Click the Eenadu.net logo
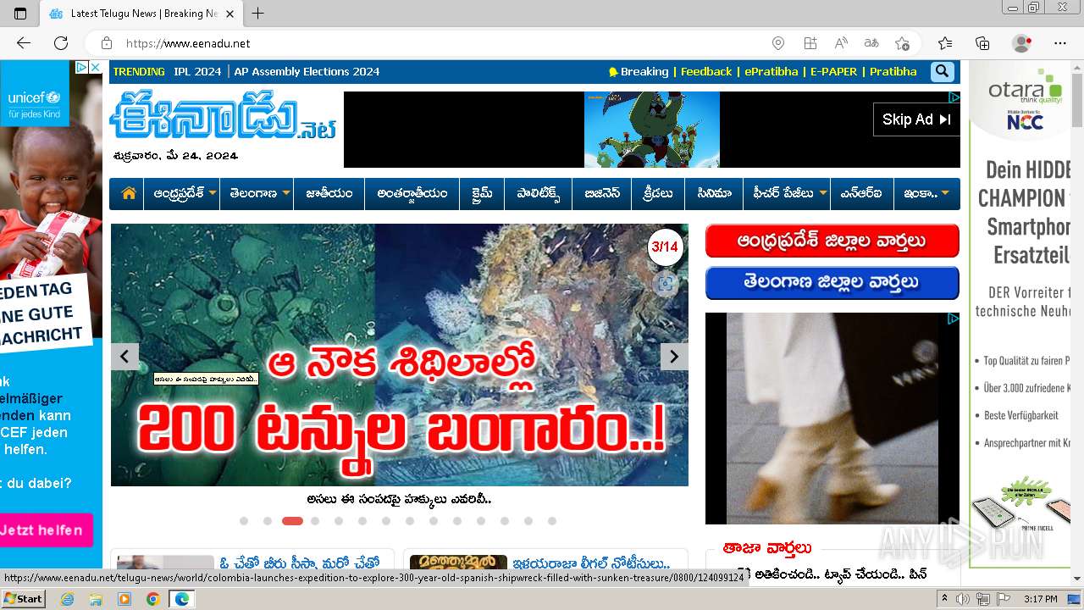 point(224,116)
